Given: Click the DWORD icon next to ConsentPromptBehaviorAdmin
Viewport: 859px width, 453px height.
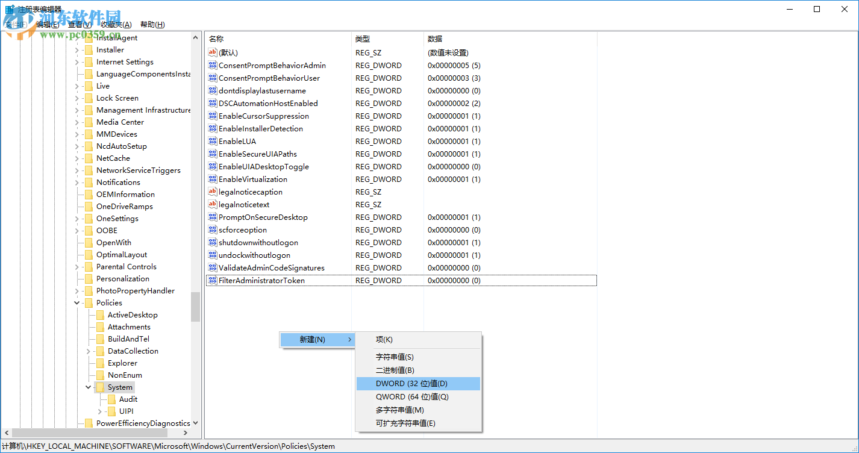Looking at the screenshot, I should tap(212, 65).
